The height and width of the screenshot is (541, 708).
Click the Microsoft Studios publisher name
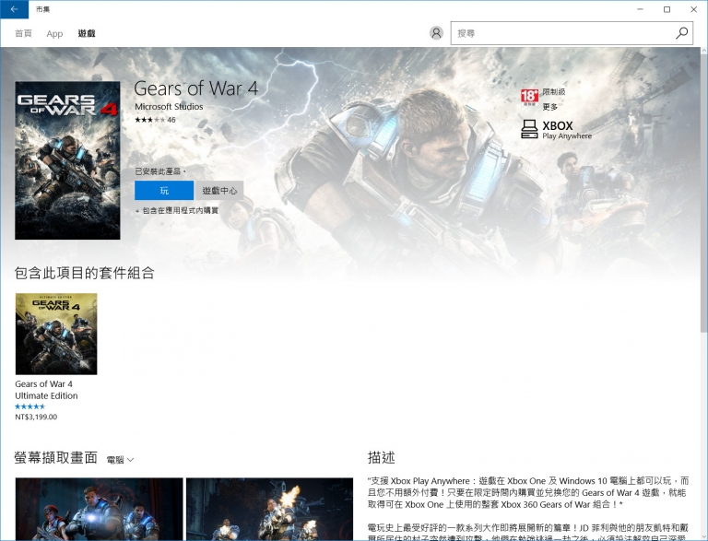pos(169,107)
